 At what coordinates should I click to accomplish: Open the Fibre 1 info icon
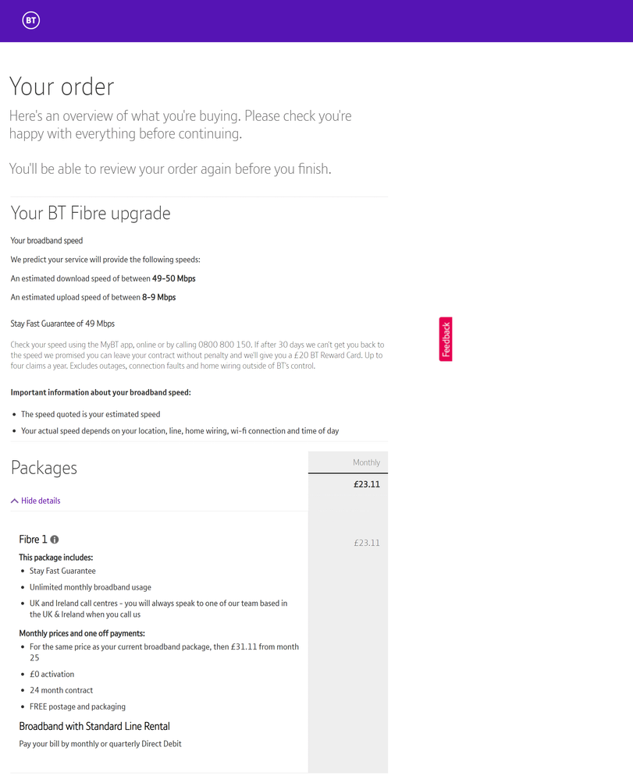(55, 540)
